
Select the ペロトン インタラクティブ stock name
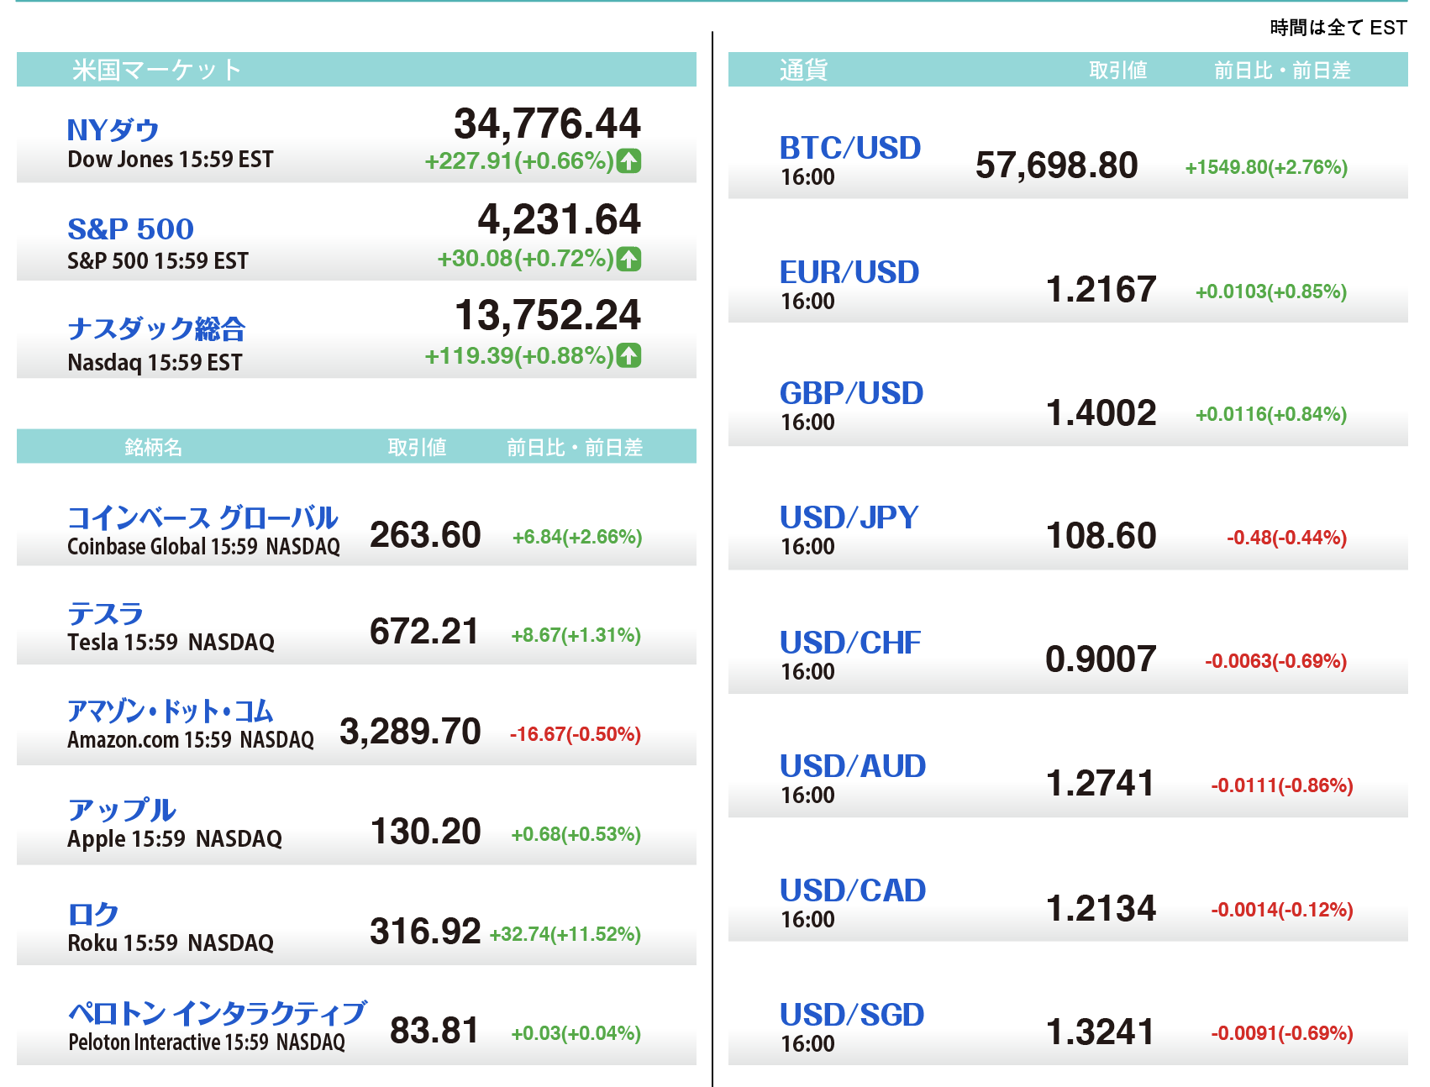217,1013
